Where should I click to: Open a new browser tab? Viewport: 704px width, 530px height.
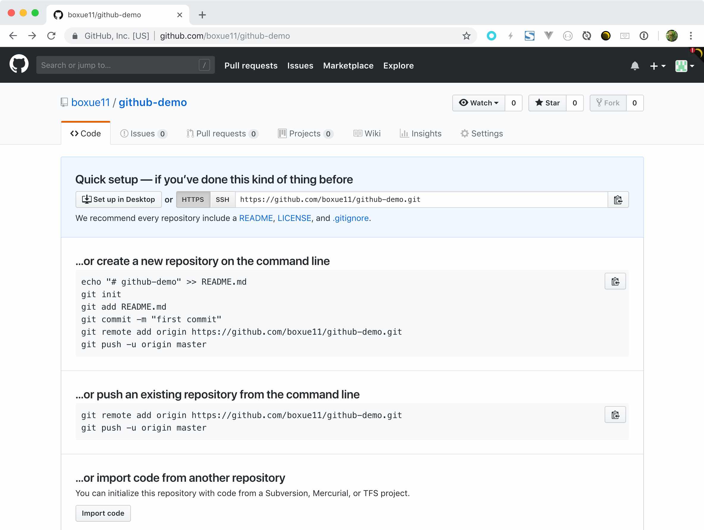(202, 15)
